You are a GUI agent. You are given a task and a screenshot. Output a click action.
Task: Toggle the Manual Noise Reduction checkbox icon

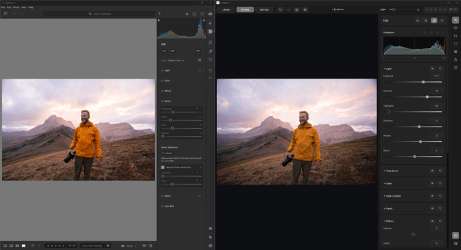tap(162, 167)
